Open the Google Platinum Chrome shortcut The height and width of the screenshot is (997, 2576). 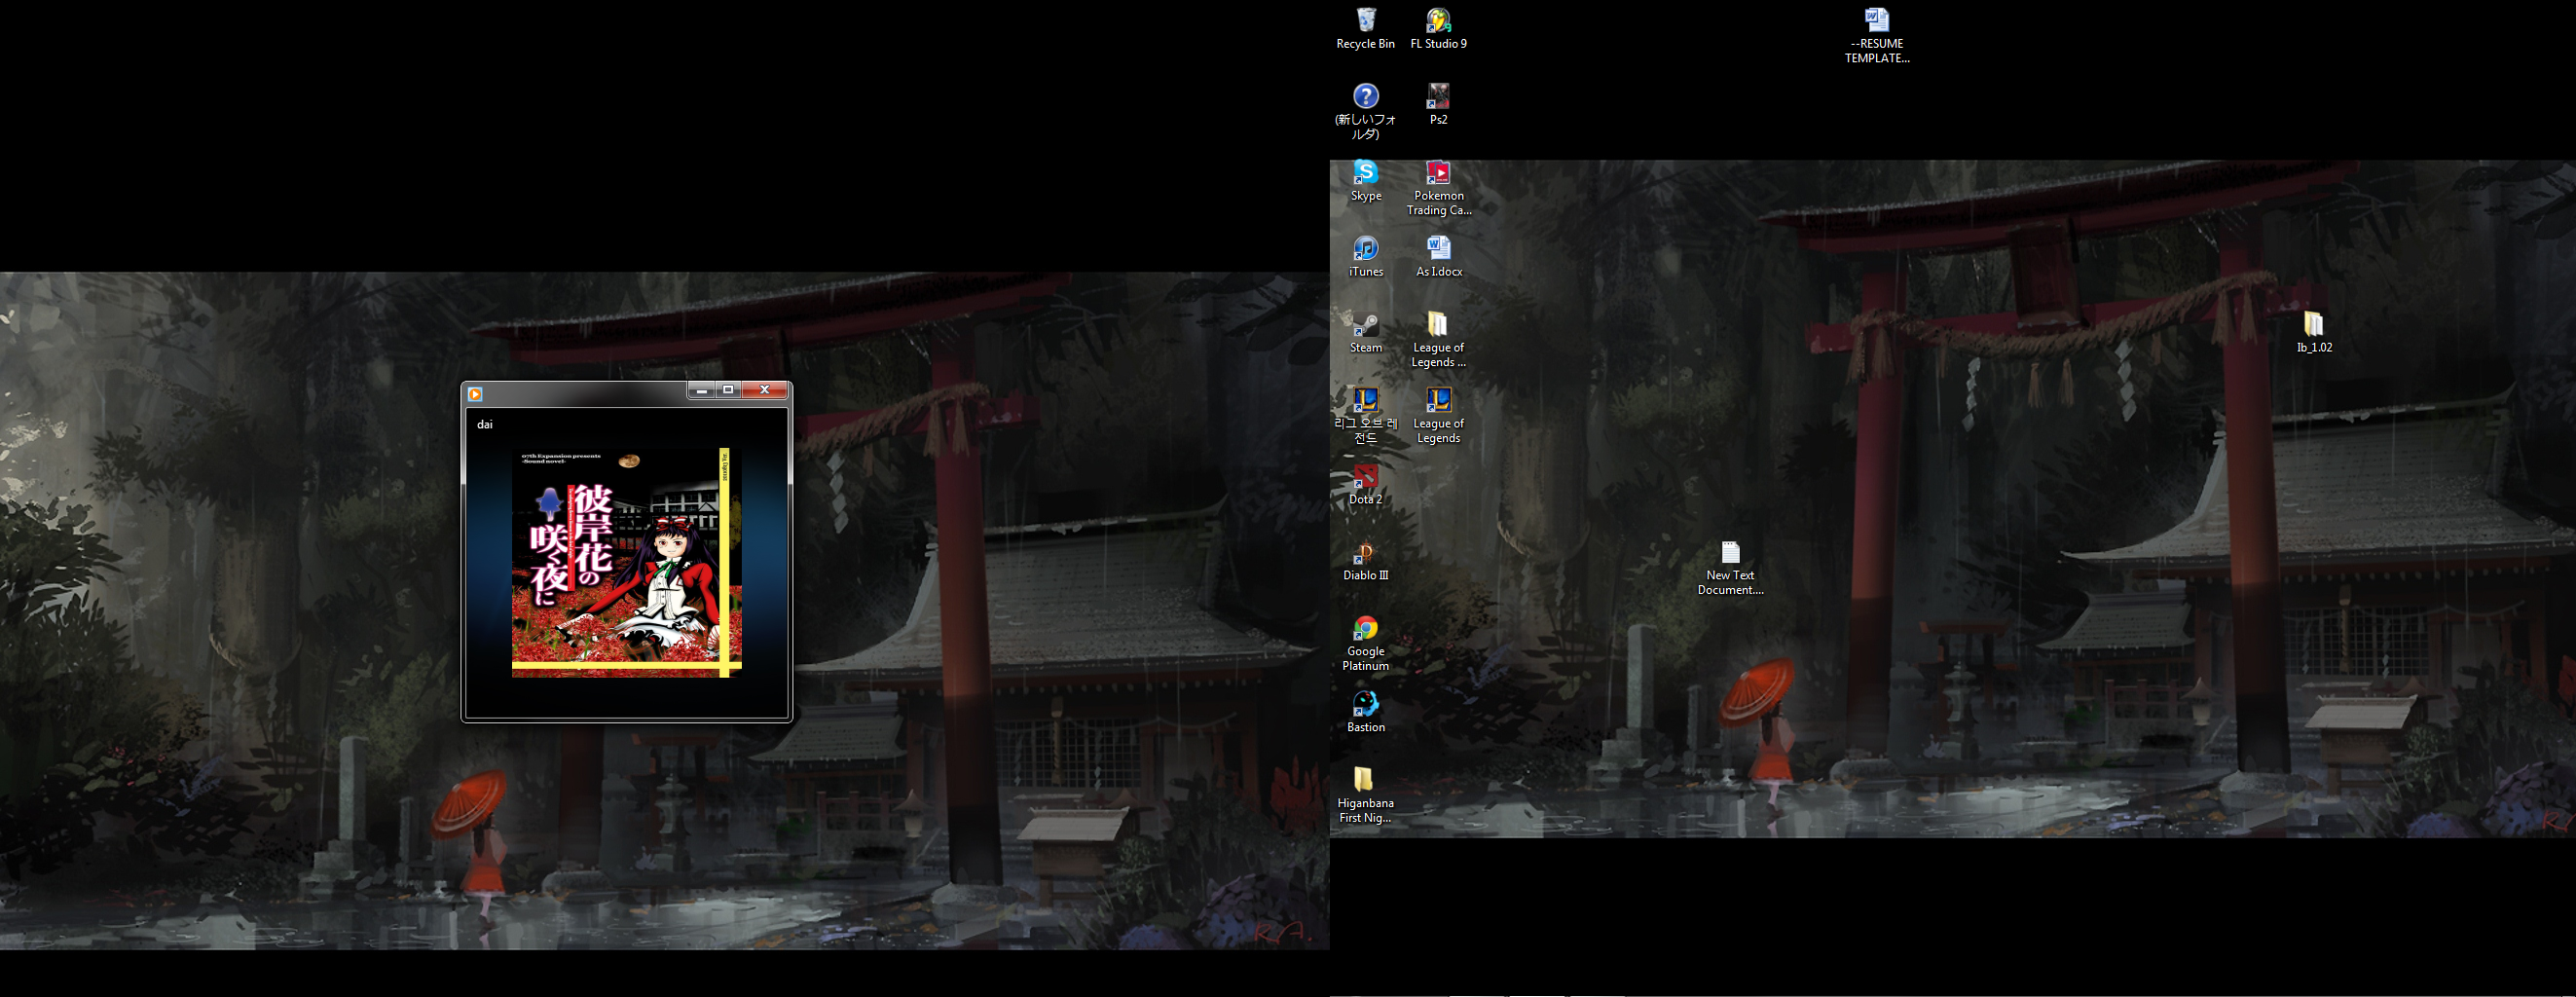pyautogui.click(x=1365, y=643)
